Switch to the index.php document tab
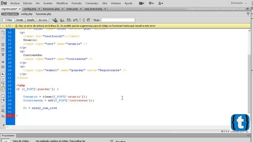 72,9
